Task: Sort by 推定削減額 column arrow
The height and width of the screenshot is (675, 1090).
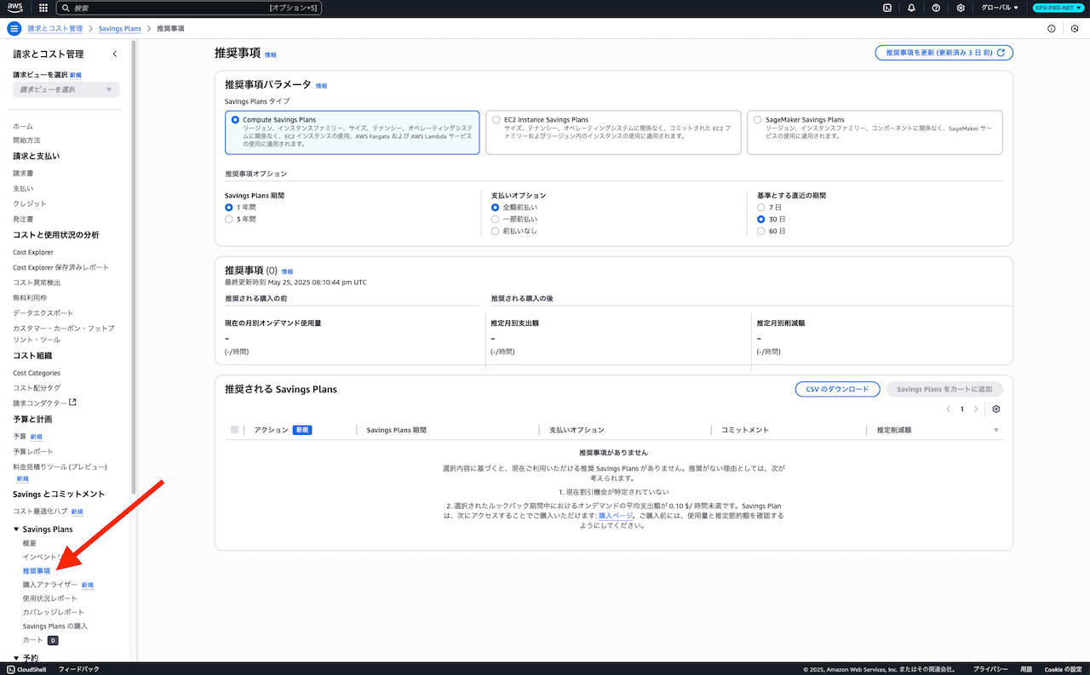Action: [996, 431]
